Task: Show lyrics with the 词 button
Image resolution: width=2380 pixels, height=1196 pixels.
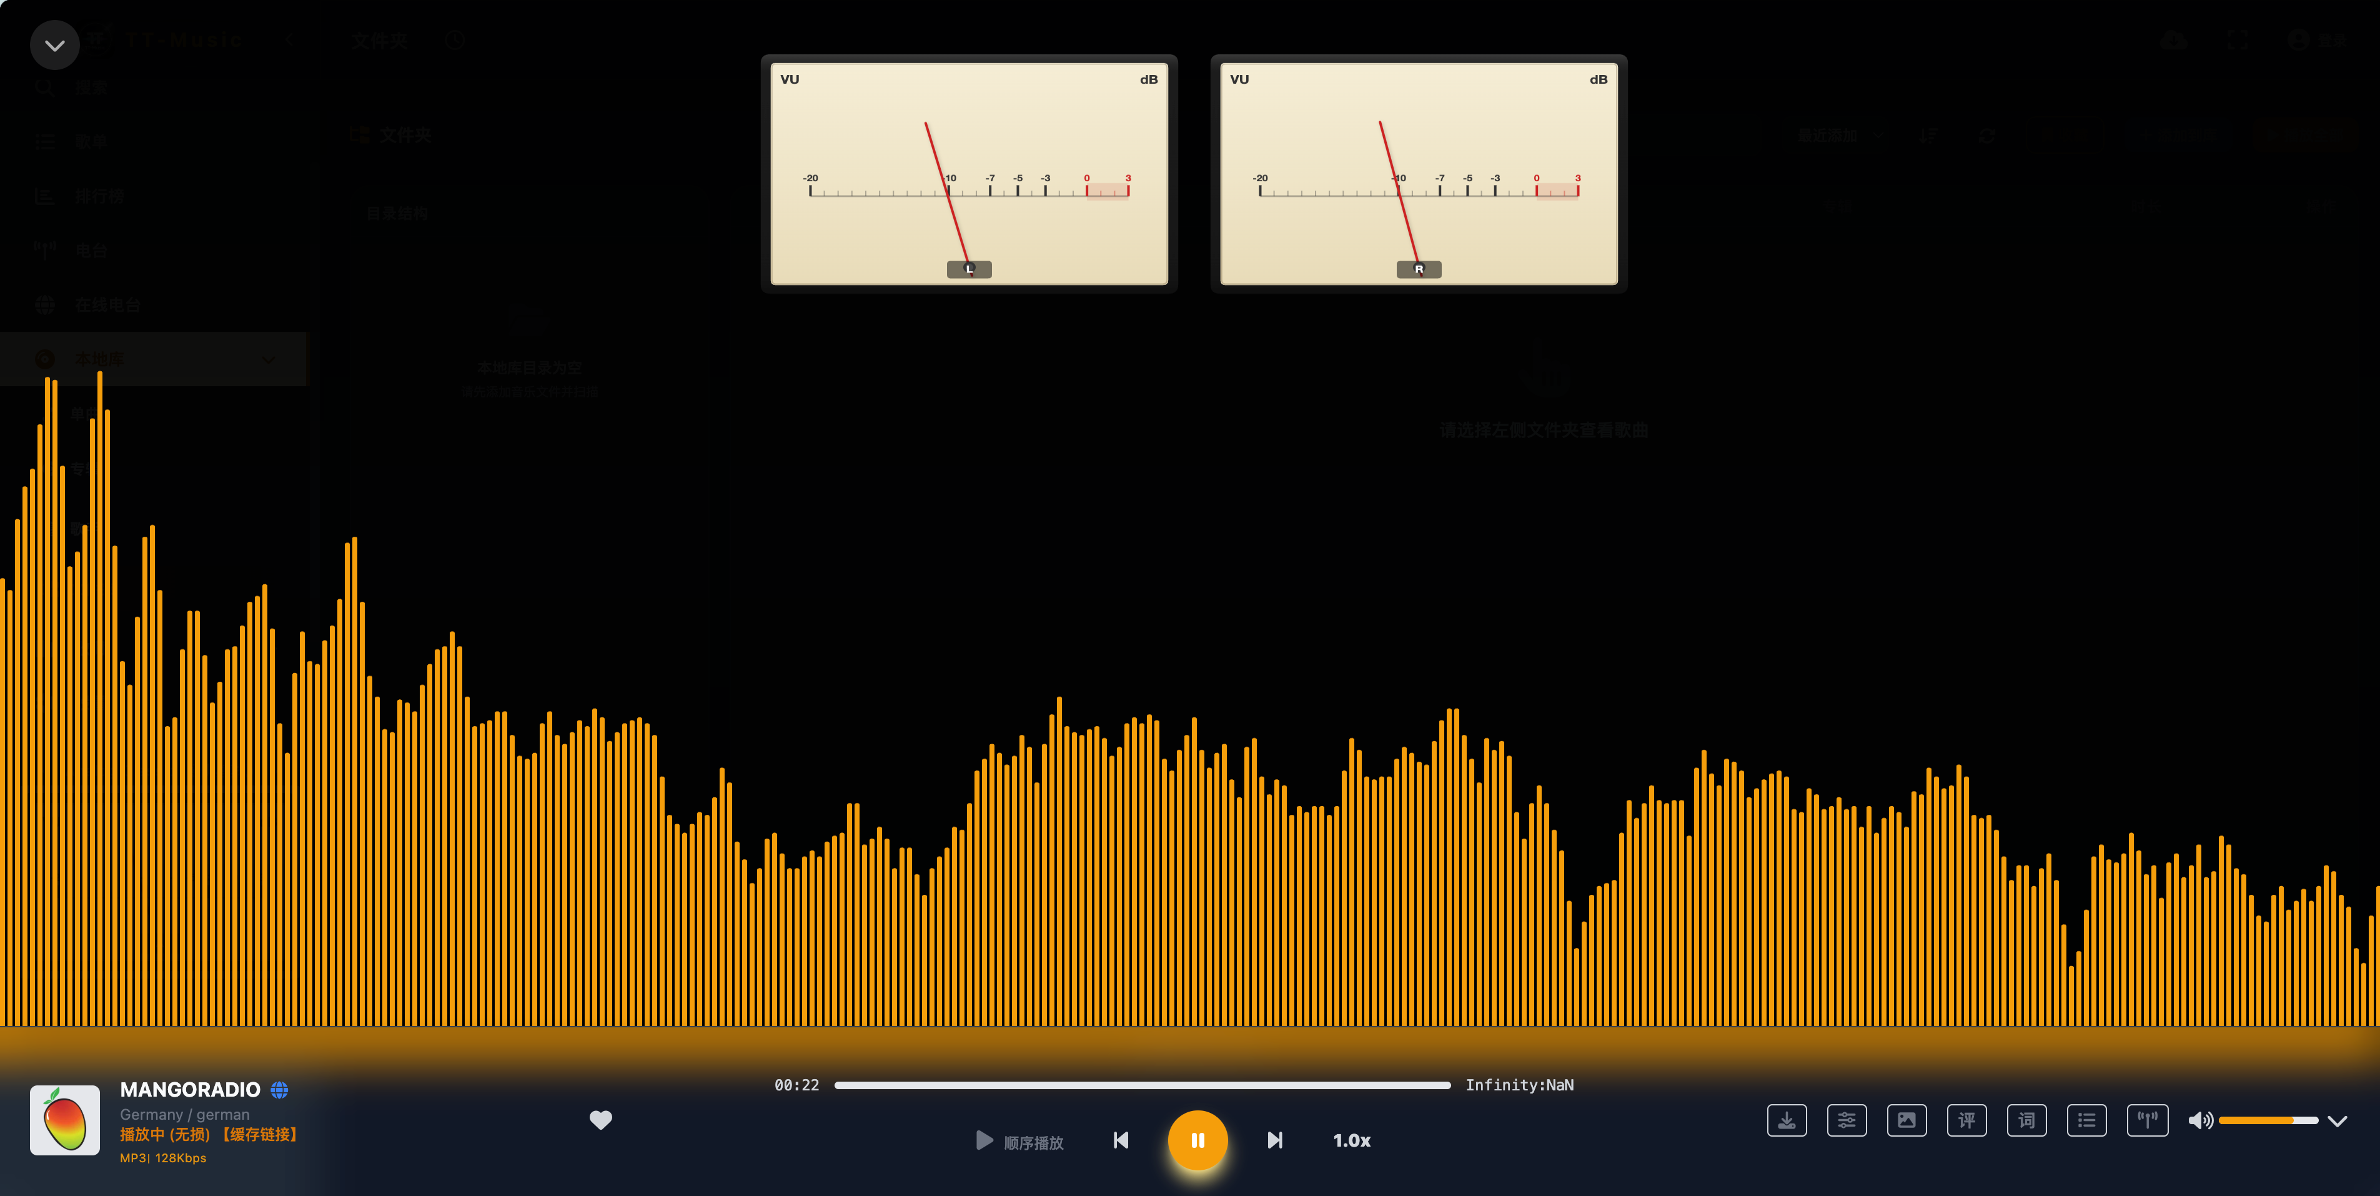Action: (2027, 1121)
